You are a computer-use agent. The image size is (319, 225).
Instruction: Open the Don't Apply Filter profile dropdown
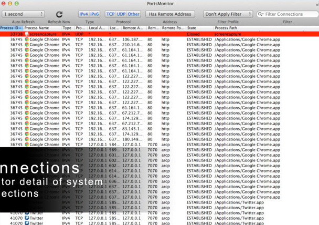coord(228,14)
